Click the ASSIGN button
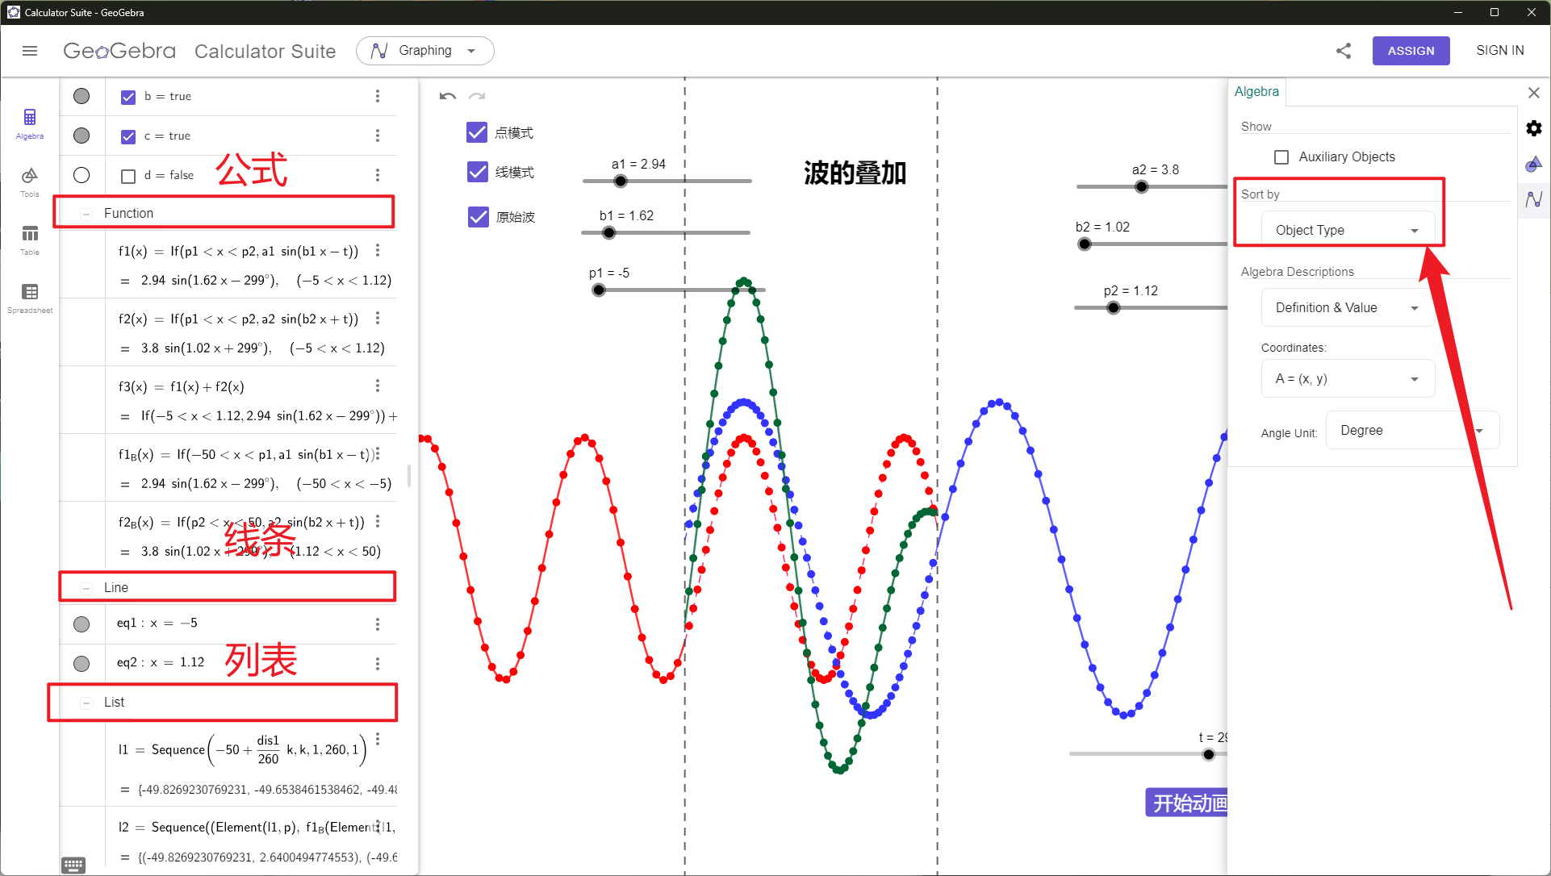Viewport: 1551px width, 876px height. coord(1411,51)
